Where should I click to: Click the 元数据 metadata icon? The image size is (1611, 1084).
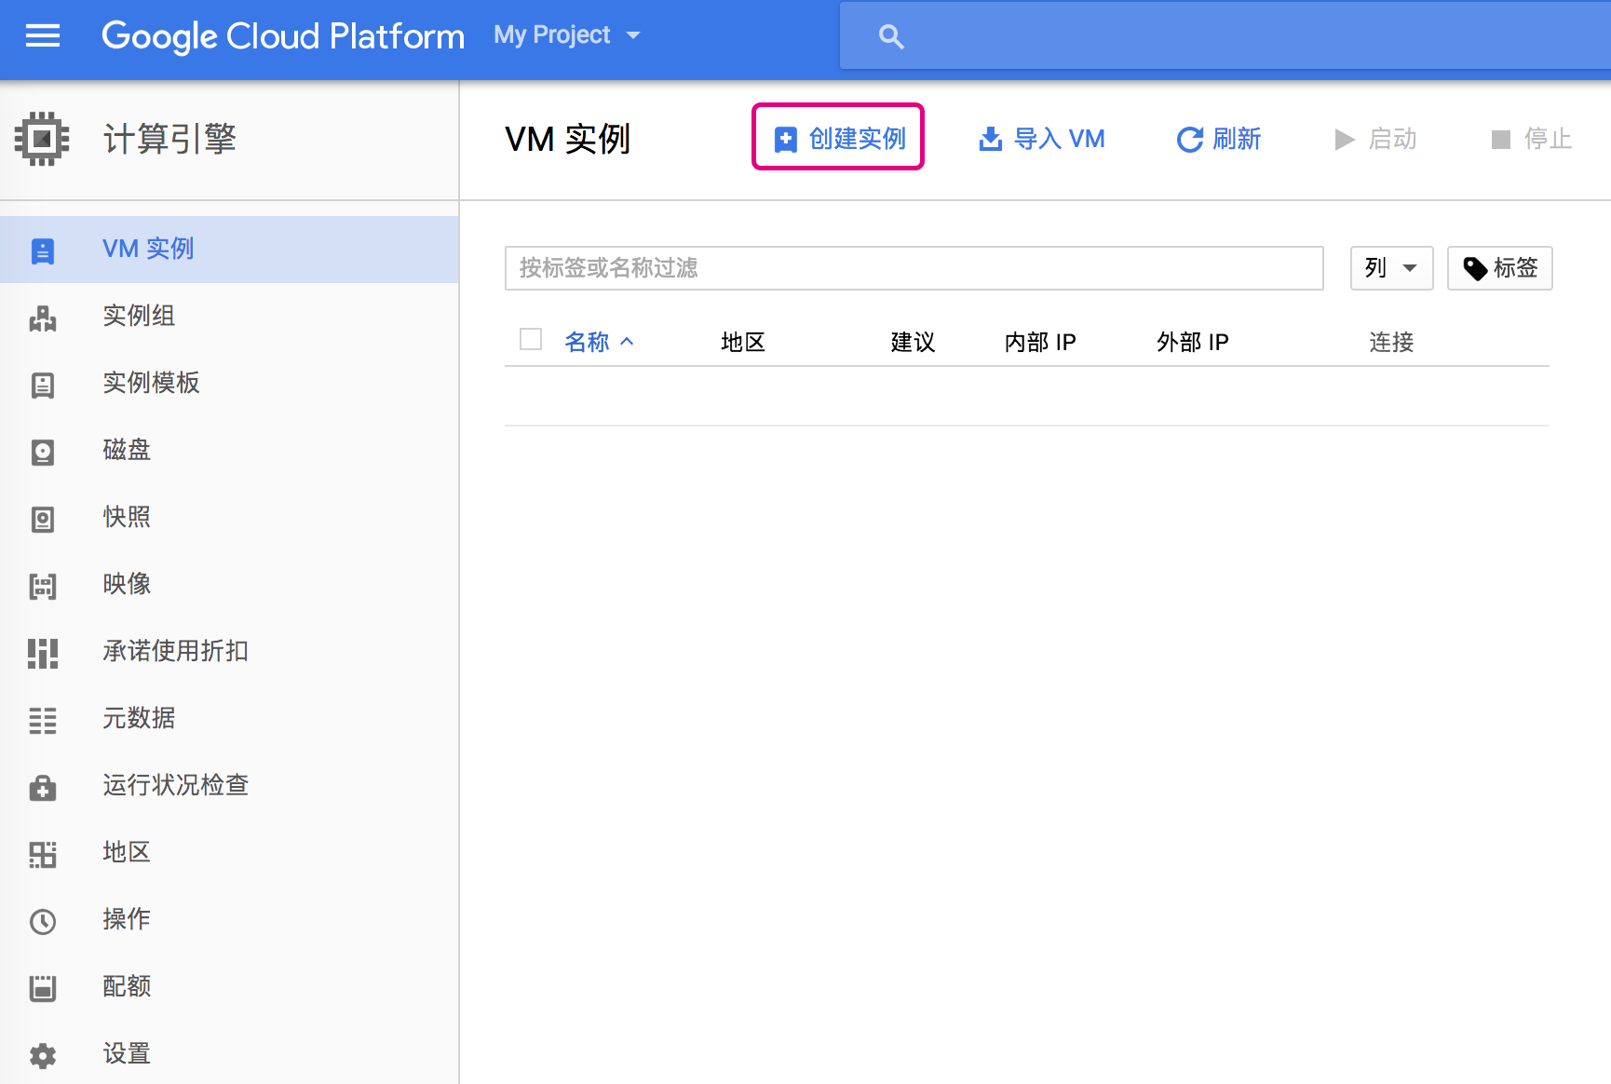[x=43, y=720]
